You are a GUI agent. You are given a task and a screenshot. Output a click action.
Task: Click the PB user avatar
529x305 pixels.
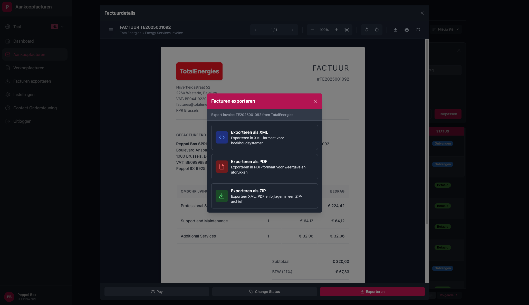click(9, 297)
